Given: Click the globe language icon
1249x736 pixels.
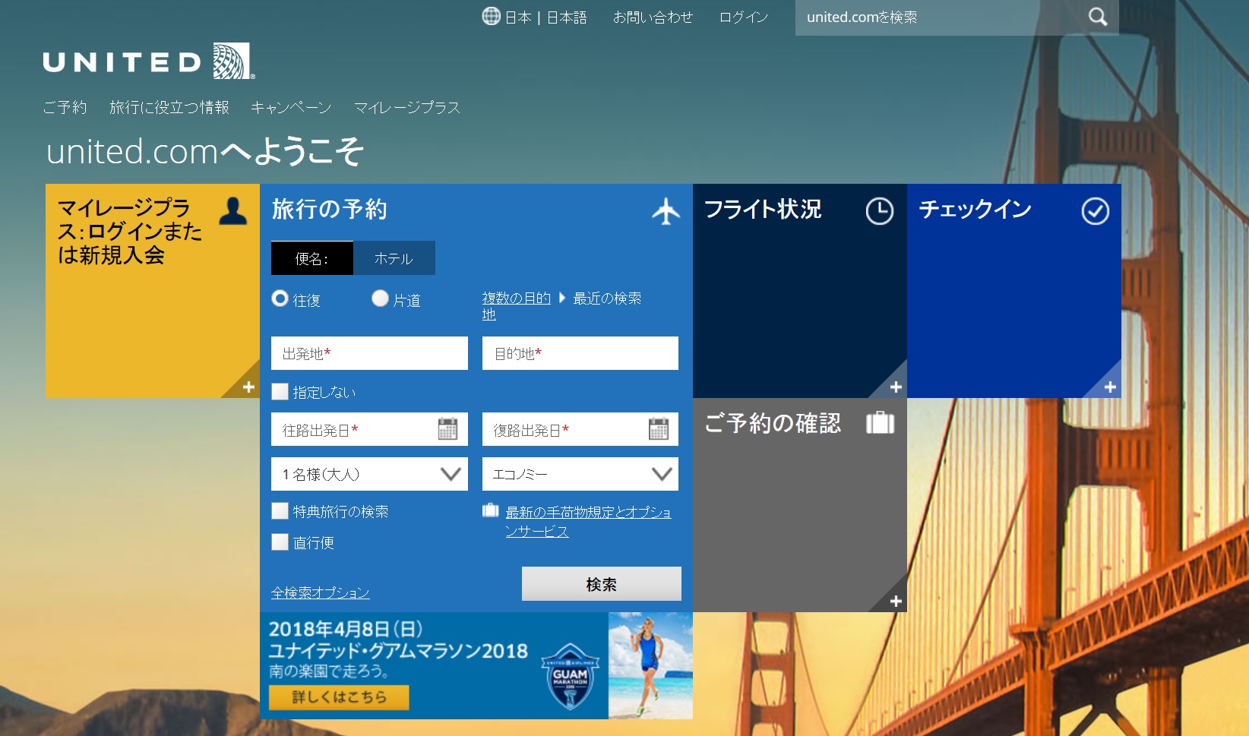Looking at the screenshot, I should (x=492, y=16).
